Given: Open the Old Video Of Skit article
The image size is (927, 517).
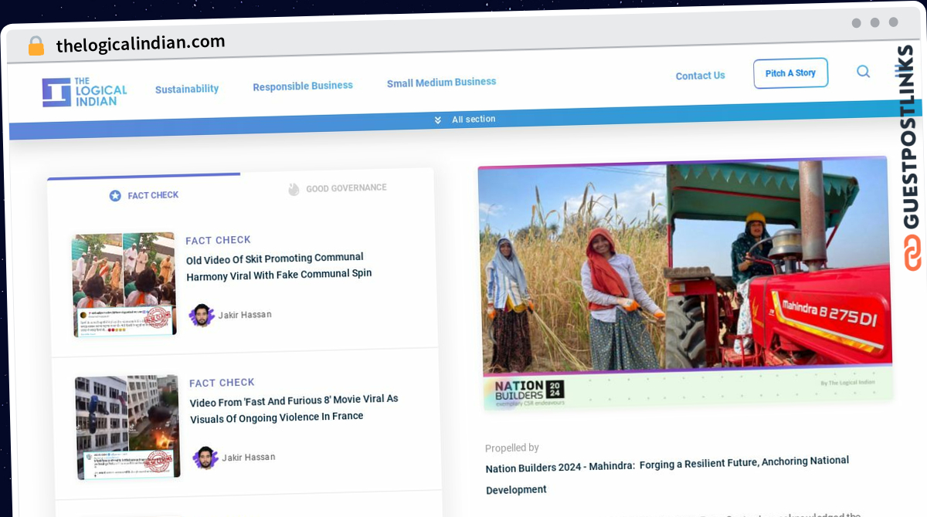Looking at the screenshot, I should [279, 266].
